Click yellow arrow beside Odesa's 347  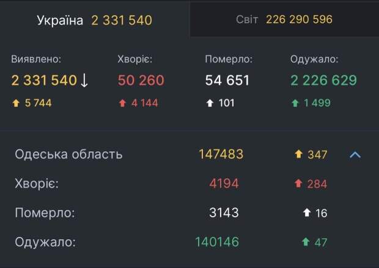point(298,155)
